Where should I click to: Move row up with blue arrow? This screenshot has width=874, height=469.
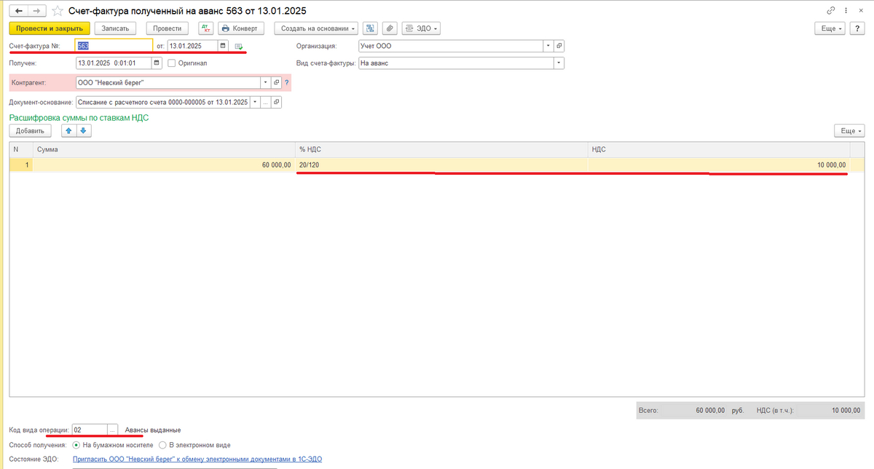coord(69,131)
